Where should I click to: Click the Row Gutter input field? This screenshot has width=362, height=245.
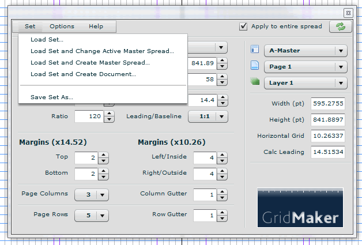205,216
